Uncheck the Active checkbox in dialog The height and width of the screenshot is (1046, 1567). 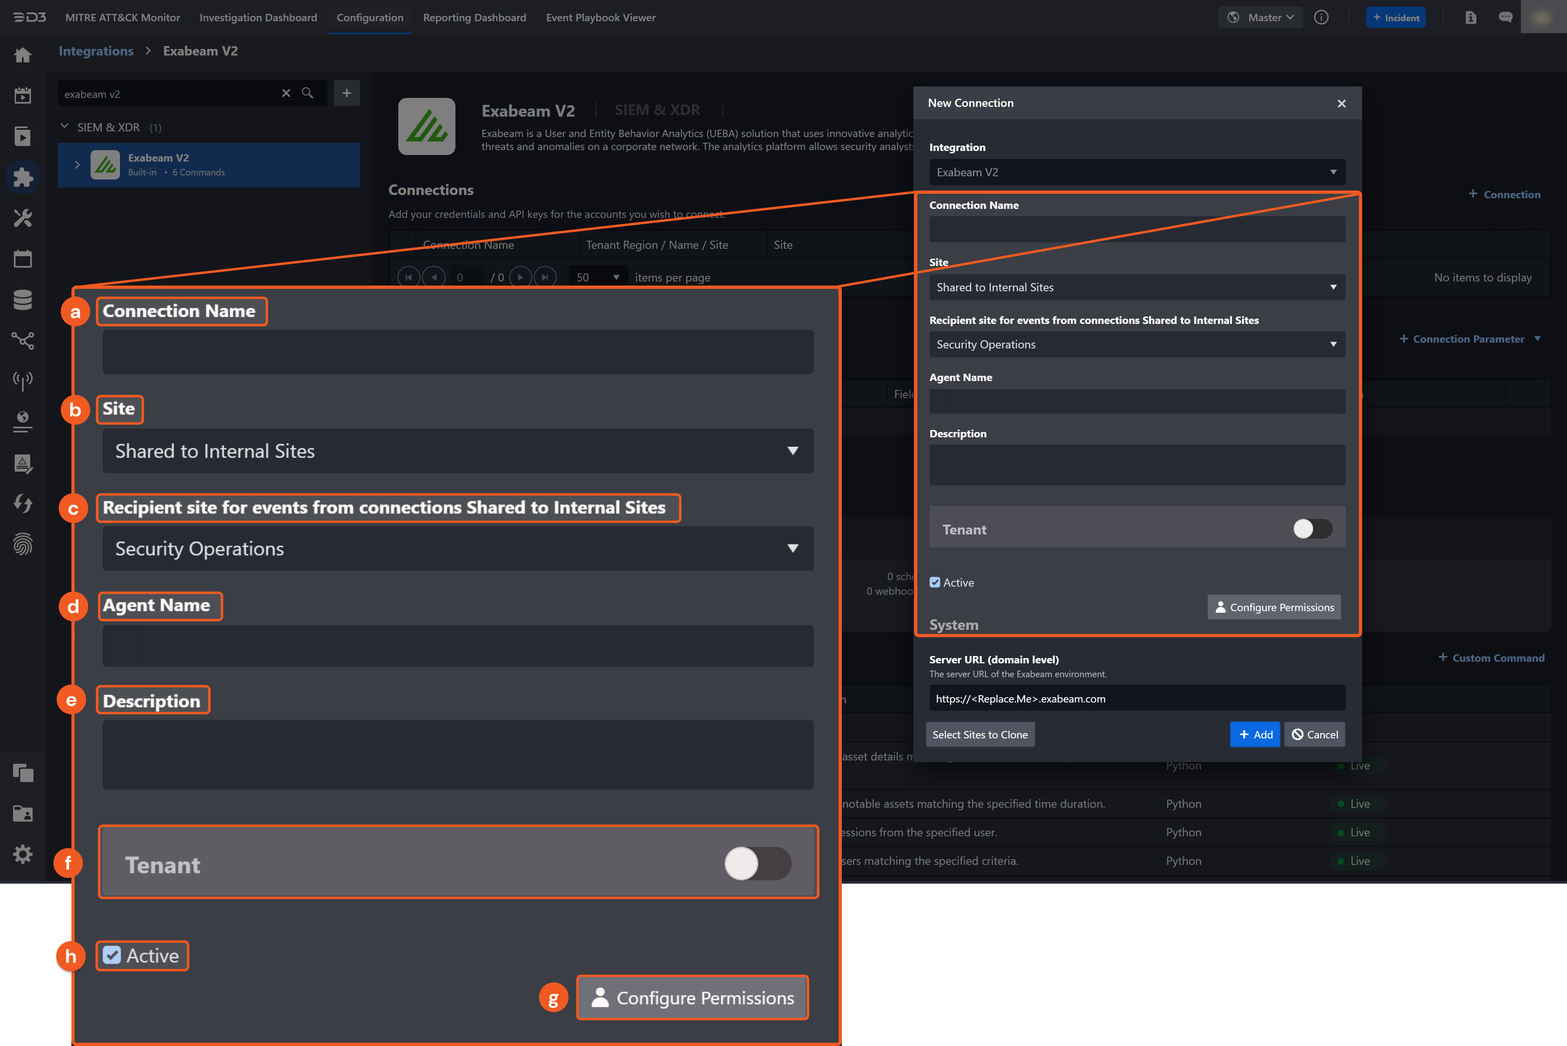[934, 583]
